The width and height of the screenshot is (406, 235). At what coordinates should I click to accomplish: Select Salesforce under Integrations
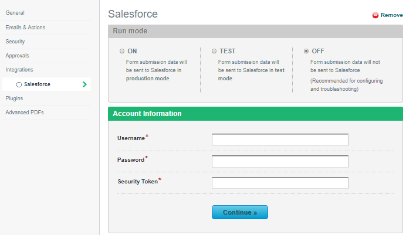coord(37,84)
